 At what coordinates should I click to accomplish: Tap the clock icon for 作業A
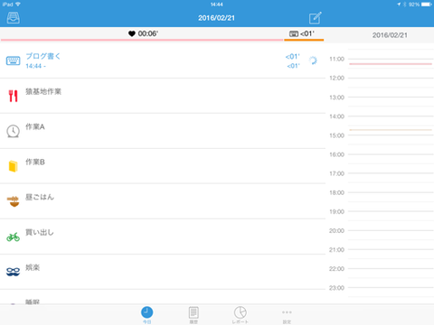[13, 131]
